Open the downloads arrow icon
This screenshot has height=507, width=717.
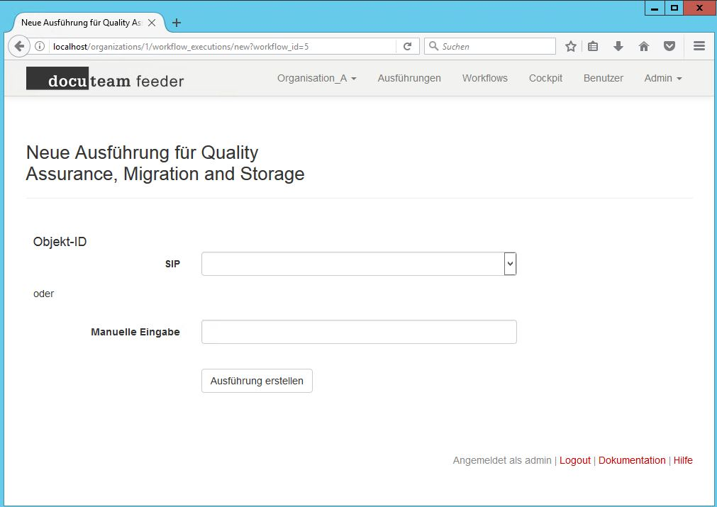[x=618, y=46]
